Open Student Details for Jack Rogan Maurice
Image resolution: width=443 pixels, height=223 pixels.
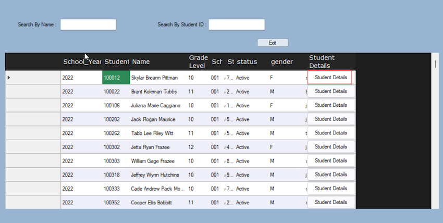coord(331,119)
